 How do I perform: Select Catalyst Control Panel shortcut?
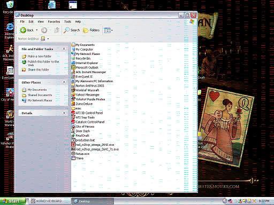point(88,122)
